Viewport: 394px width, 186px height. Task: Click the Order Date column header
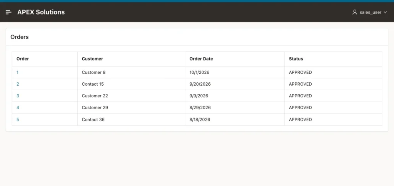tap(201, 59)
